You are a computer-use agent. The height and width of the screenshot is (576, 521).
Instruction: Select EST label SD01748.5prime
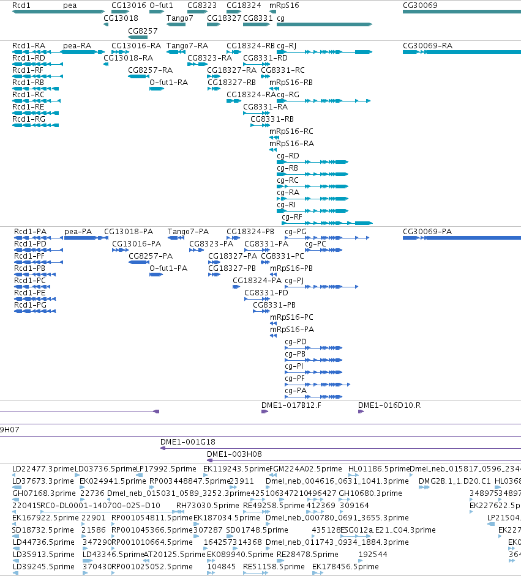point(257,530)
